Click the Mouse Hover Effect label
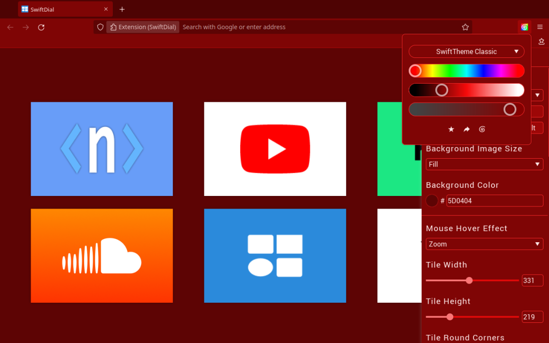549x343 pixels. [466, 229]
